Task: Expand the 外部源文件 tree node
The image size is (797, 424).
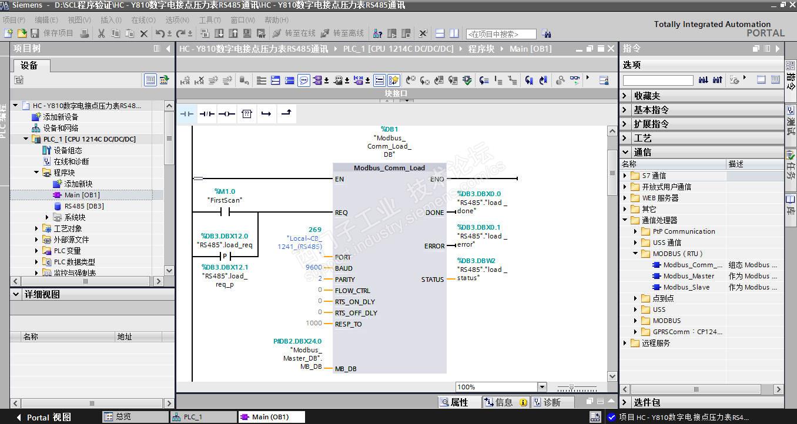Action: 36,240
